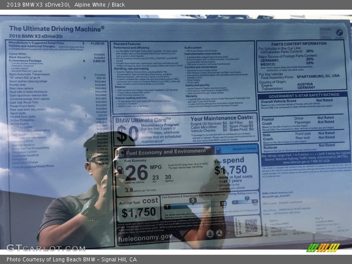Click the 'Rollover' rating label
This screenshot has height=264, width=352.
pos(270,148)
